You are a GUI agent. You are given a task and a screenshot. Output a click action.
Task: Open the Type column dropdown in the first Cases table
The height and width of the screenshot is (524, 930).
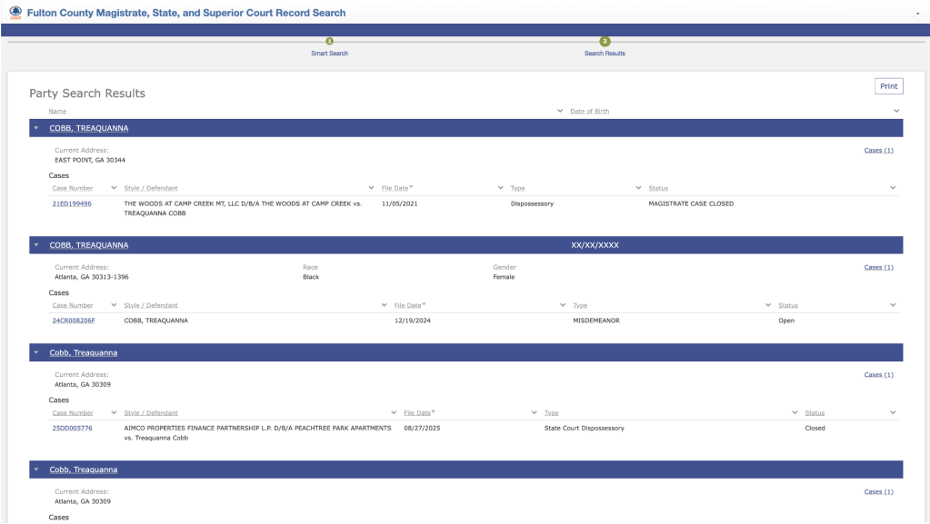638,188
